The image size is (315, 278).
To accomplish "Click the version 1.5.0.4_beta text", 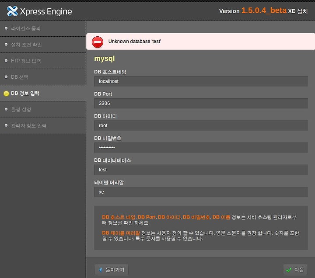I will point(264,10).
